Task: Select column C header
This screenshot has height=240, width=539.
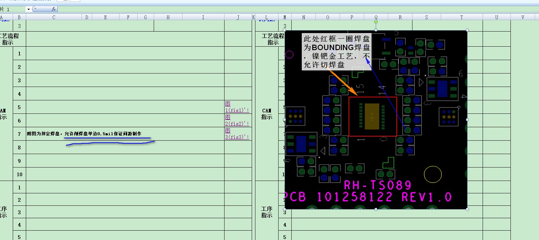Action: 54,17
